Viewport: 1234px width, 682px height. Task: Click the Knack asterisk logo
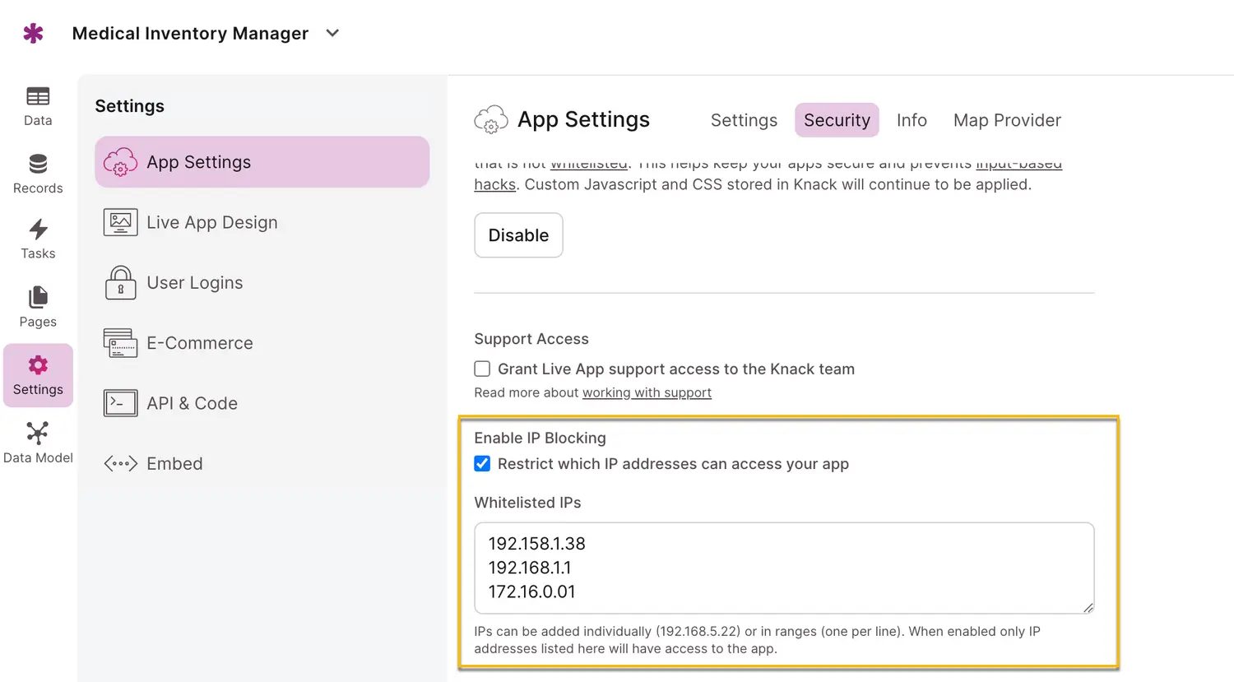[33, 34]
